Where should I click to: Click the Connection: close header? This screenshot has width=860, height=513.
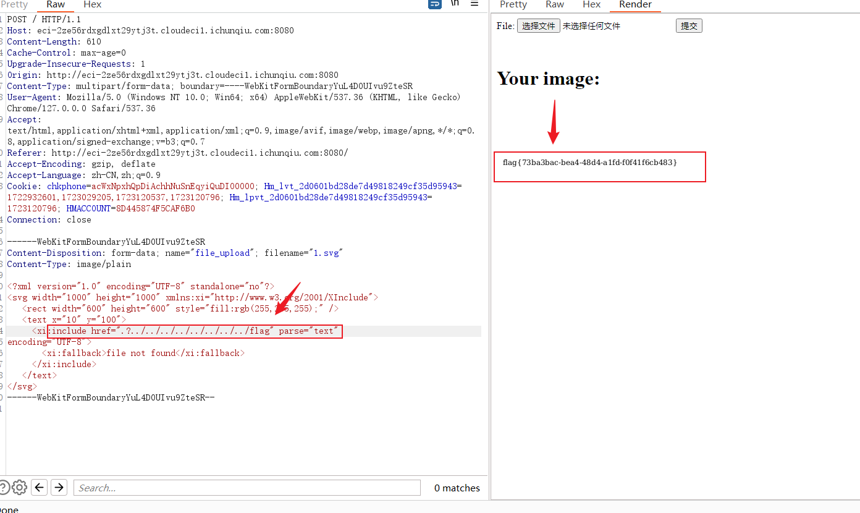tap(49, 219)
